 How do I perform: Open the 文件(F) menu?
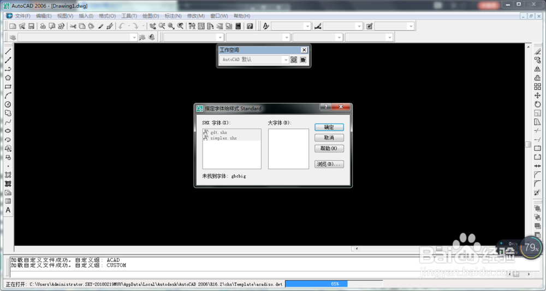tap(22, 16)
